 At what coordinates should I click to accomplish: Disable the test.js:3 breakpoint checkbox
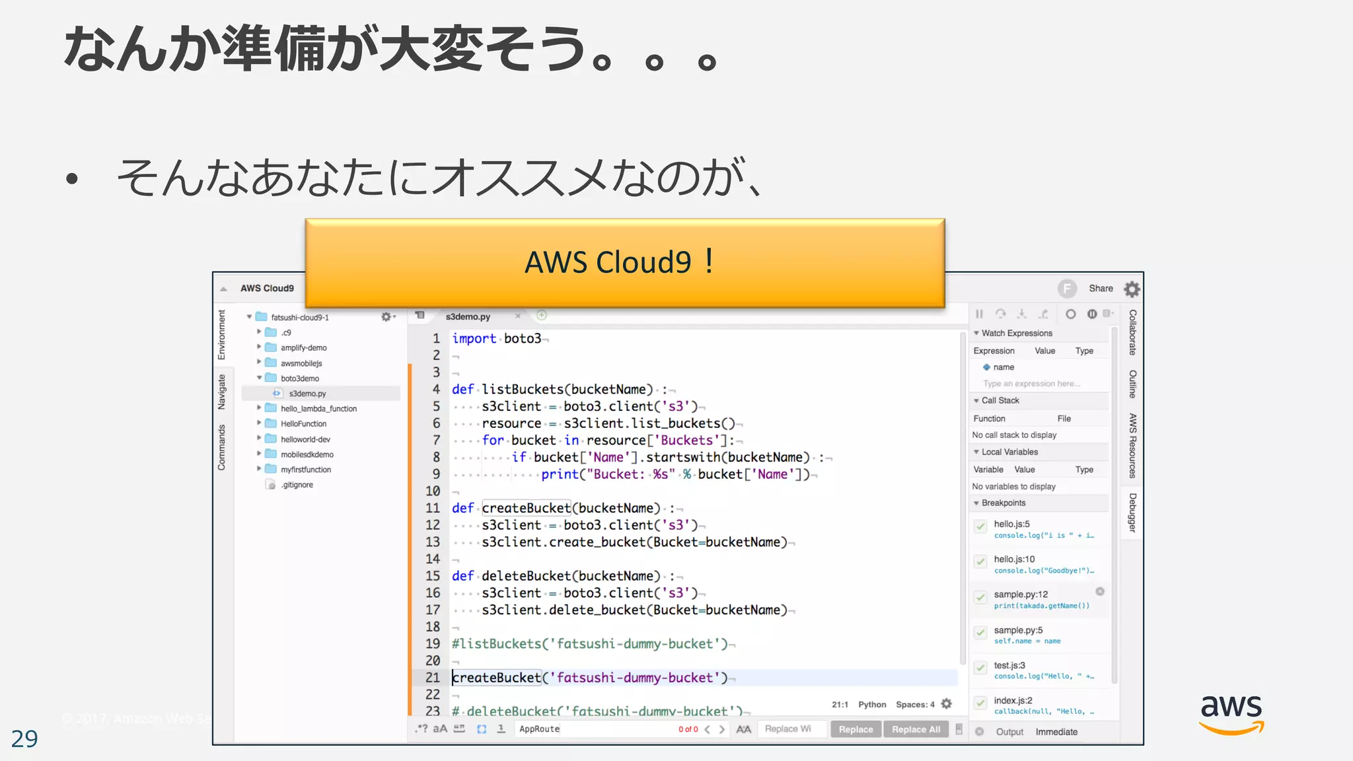tap(980, 668)
